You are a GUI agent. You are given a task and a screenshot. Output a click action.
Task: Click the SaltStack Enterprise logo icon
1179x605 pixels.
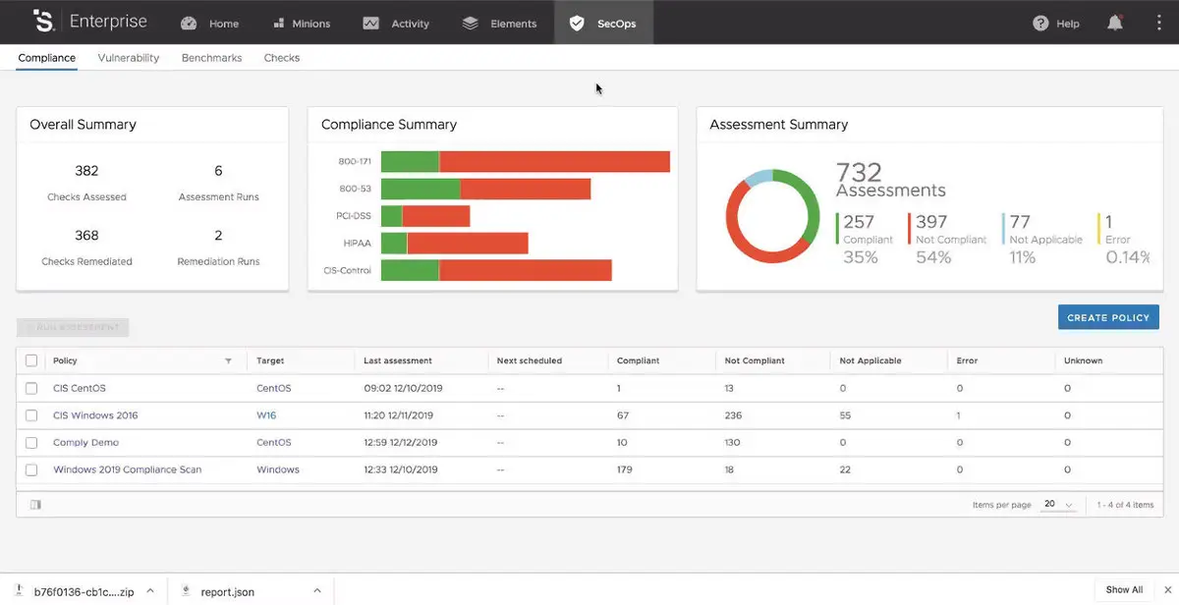42,22
